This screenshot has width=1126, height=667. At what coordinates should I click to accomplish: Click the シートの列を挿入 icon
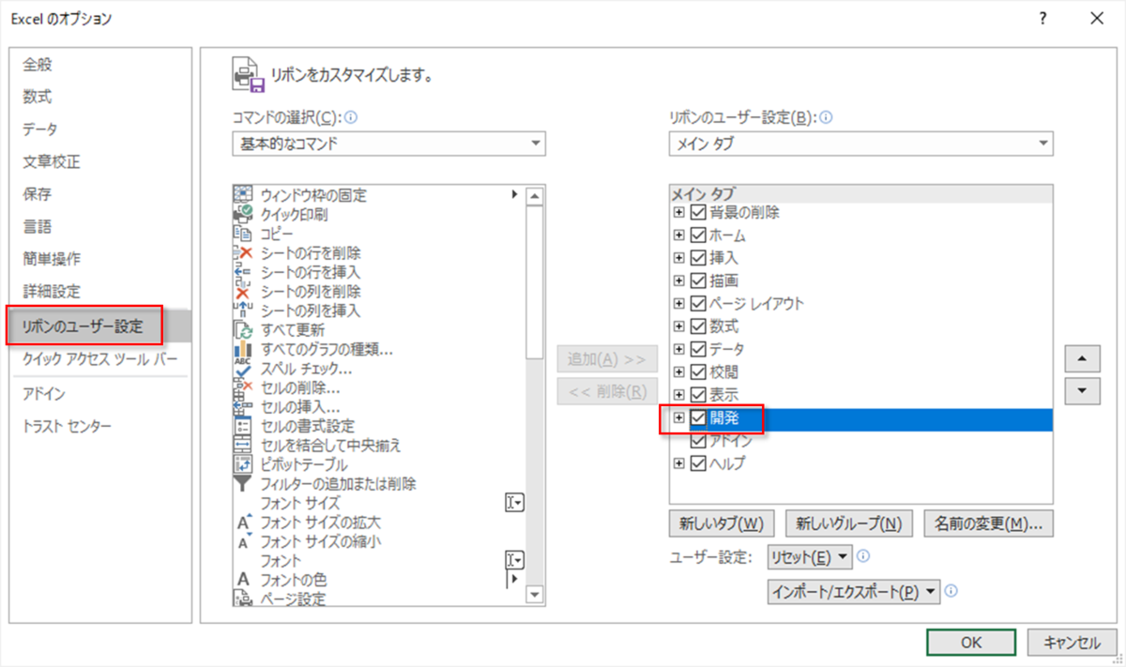click(242, 311)
